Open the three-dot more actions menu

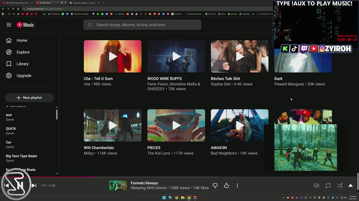237,185
